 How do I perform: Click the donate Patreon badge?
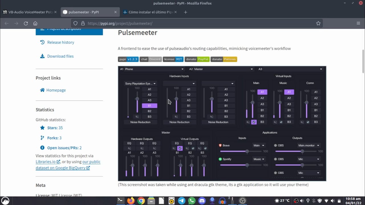pyautogui.click(x=224, y=59)
